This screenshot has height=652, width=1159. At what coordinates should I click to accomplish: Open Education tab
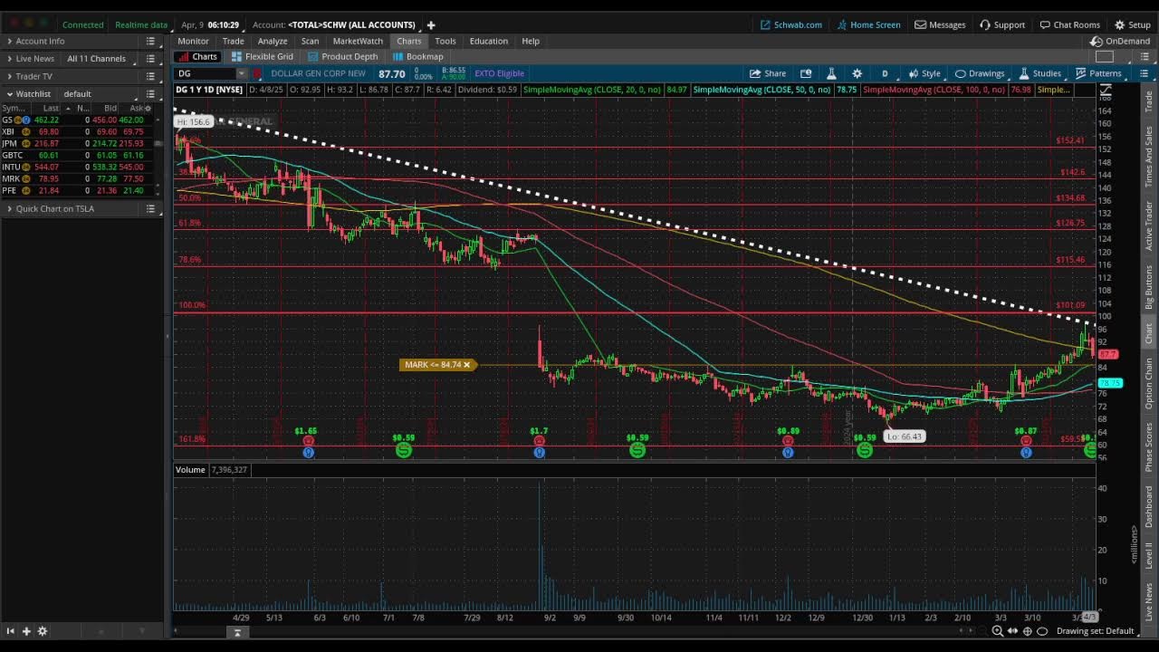click(x=488, y=41)
